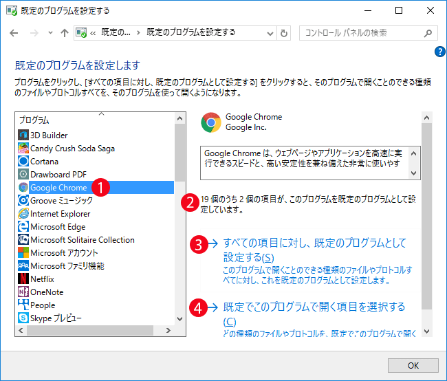Image resolution: width=447 pixels, height=381 pixels.
Task: Click details pane scroll down arrow
Action: [426, 331]
